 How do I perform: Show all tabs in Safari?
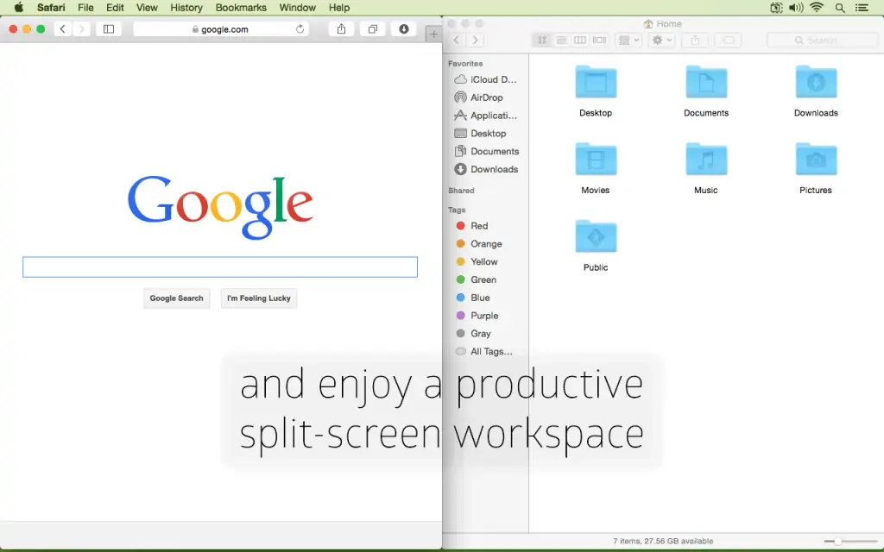[373, 28]
